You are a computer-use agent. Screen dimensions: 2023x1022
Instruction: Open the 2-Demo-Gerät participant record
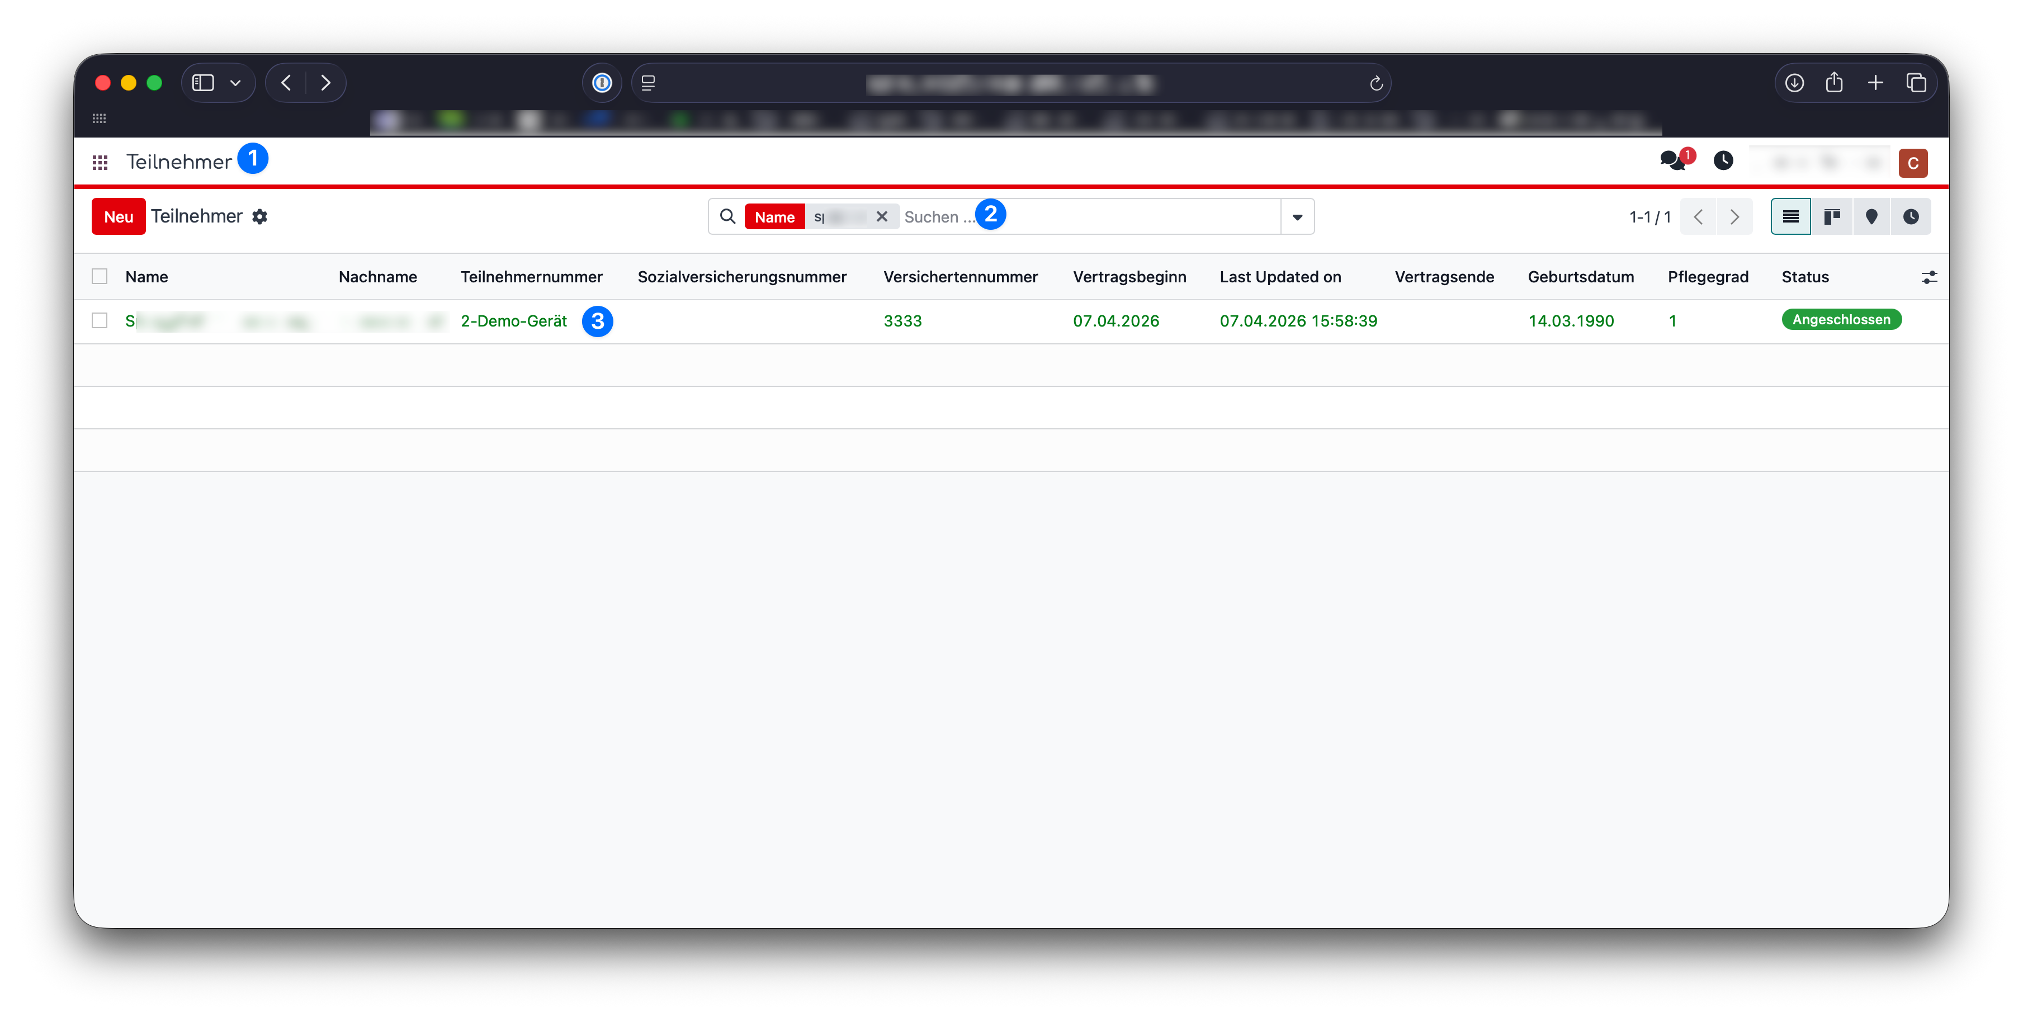(514, 320)
